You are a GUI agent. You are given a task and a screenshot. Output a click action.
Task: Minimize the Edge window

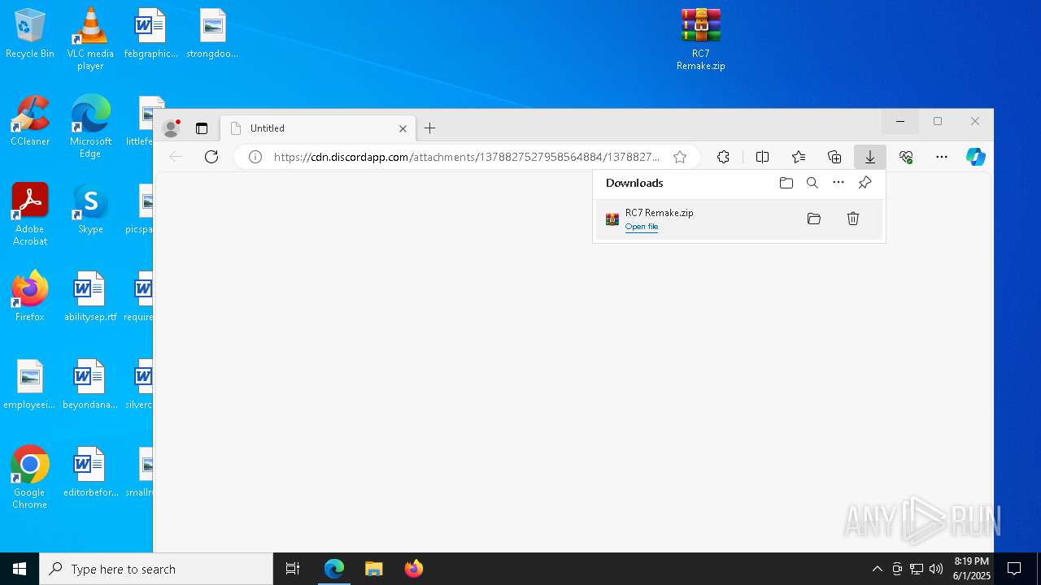(x=900, y=121)
